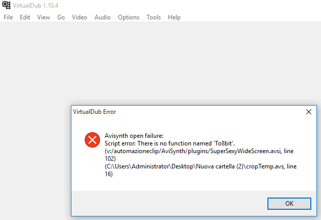
Task: Open the Go menu
Action: tap(61, 17)
